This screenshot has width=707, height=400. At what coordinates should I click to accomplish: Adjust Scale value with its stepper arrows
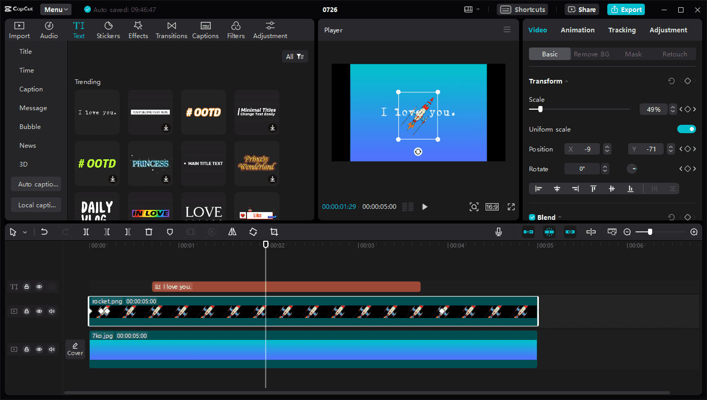point(673,109)
